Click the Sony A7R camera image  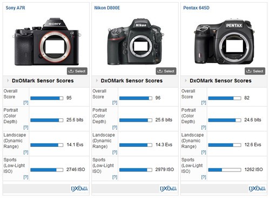[x=47, y=41]
